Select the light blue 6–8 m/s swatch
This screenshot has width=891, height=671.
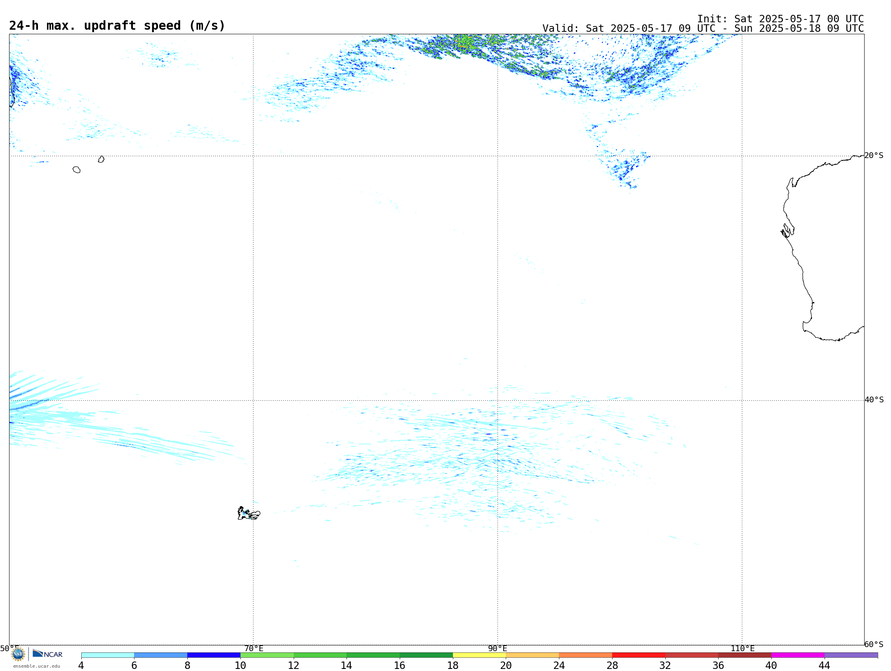pyautogui.click(x=161, y=655)
